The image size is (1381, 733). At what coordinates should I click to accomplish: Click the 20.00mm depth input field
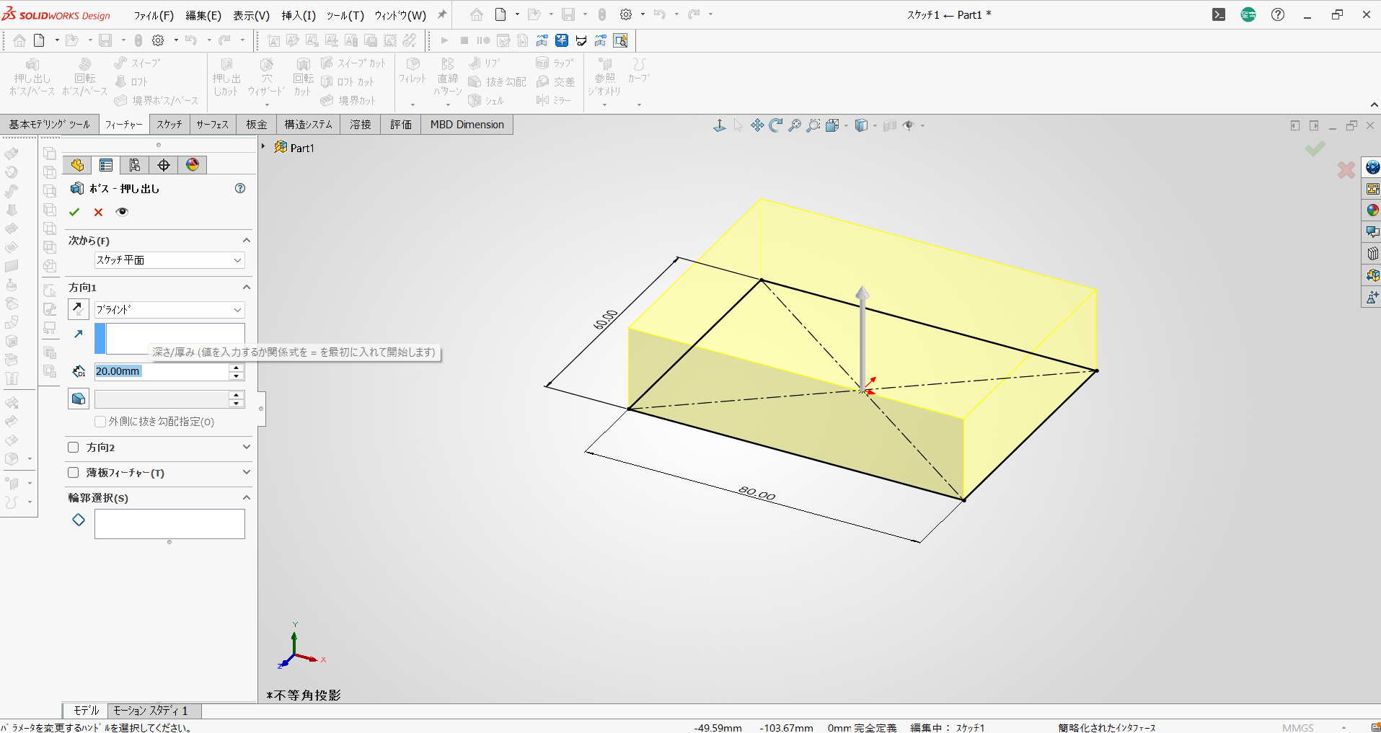coord(162,371)
